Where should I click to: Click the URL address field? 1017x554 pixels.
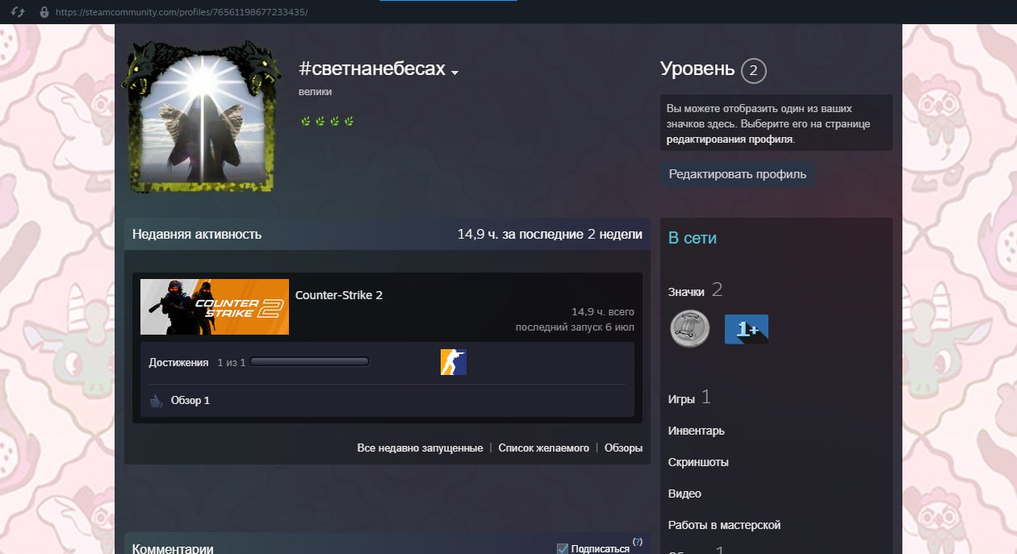pyautogui.click(x=182, y=12)
